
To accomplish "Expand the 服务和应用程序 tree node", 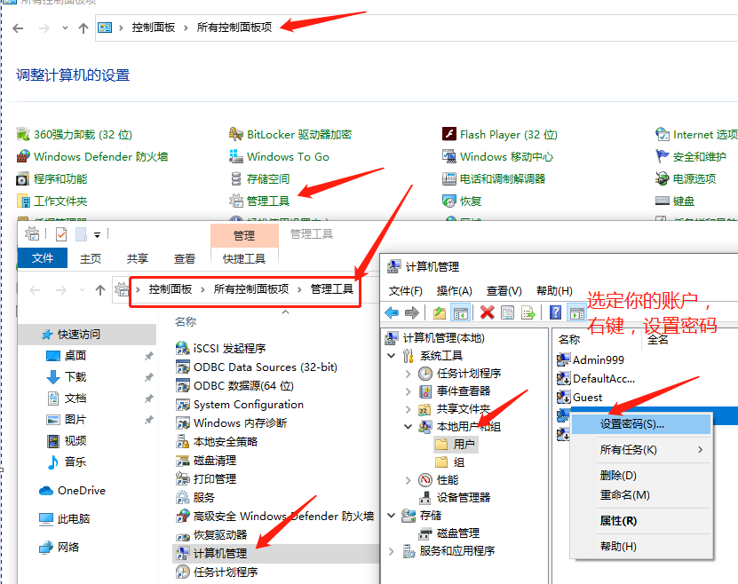I will pos(391,551).
